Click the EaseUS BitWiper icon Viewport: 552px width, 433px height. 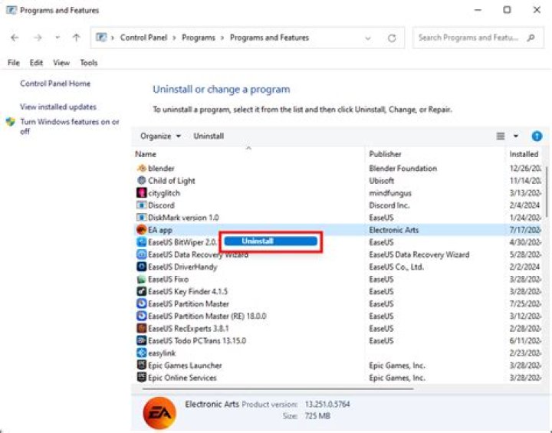[141, 242]
